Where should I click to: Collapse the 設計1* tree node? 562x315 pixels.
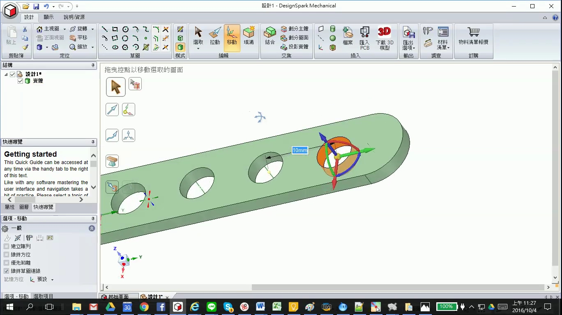(6, 74)
